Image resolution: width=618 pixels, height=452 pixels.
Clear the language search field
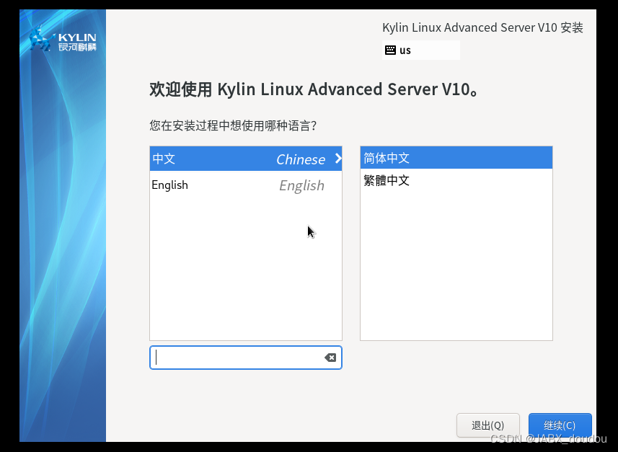(x=330, y=358)
